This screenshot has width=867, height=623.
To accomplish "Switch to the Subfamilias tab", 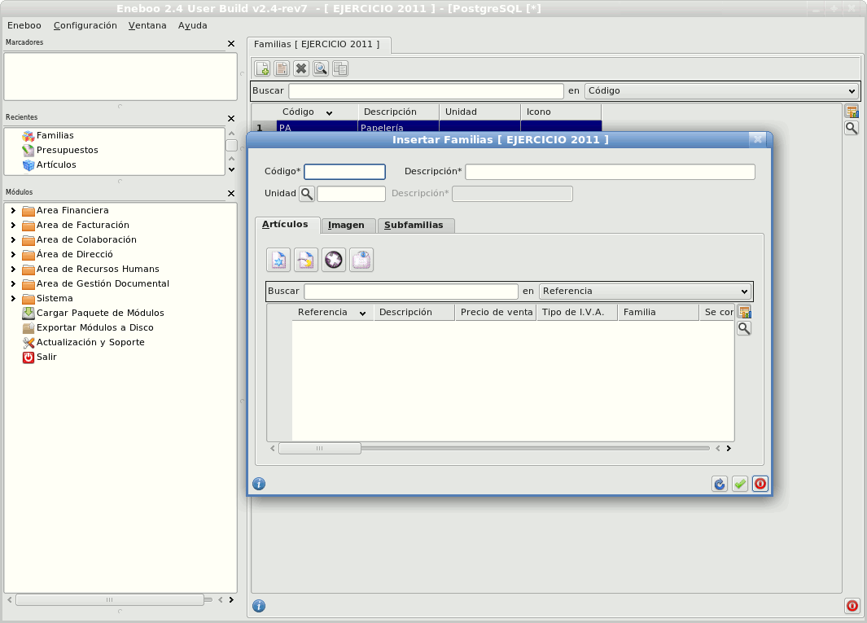I will 415,226.
